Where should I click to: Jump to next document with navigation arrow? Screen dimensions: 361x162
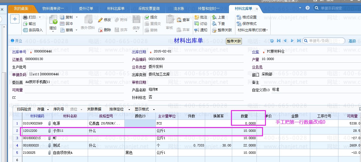pyautogui.click(x=292, y=41)
